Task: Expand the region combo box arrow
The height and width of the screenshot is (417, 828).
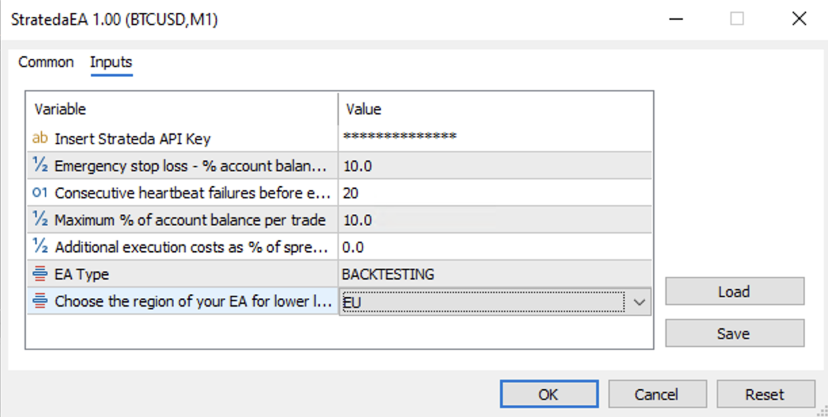Action: point(639,302)
